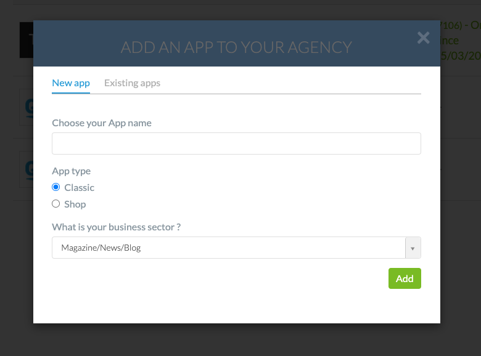The image size is (481, 356).
Task: Click the App type heading label
Action: 72,171
